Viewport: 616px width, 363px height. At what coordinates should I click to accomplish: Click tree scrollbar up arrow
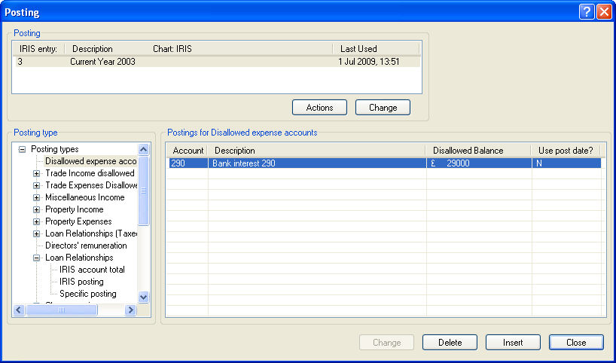144,150
